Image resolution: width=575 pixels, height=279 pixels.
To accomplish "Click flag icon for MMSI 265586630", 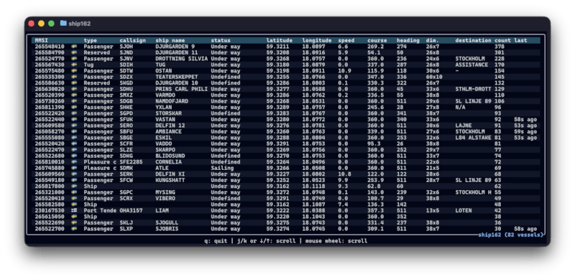I will coord(74,83).
